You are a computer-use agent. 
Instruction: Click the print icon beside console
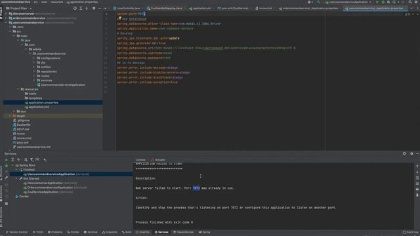point(417,189)
